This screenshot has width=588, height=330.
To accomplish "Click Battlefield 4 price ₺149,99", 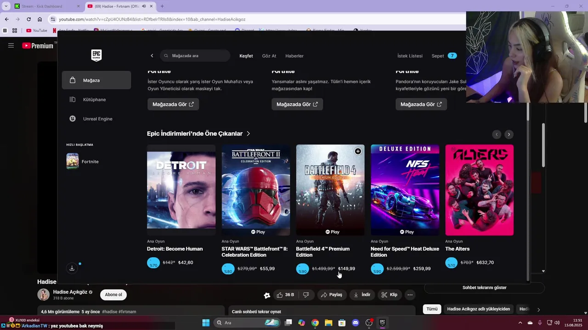I will click(346, 269).
